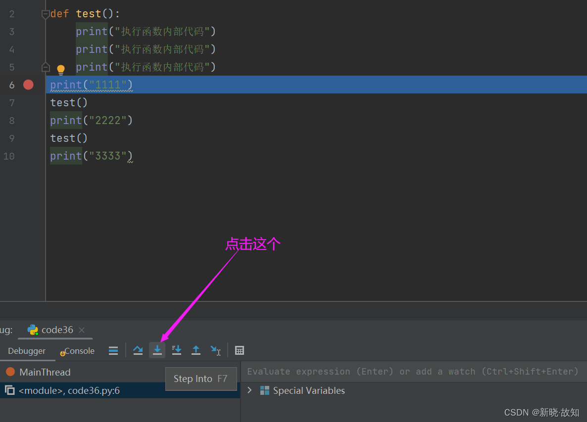Image resolution: width=587 pixels, height=422 pixels.
Task: Click the Step Out debugger icon
Action: (196, 350)
